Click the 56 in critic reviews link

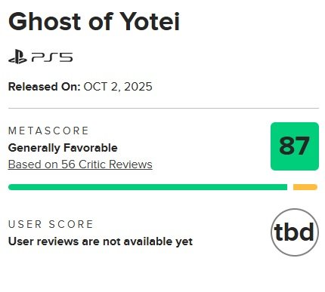[x=68, y=164]
